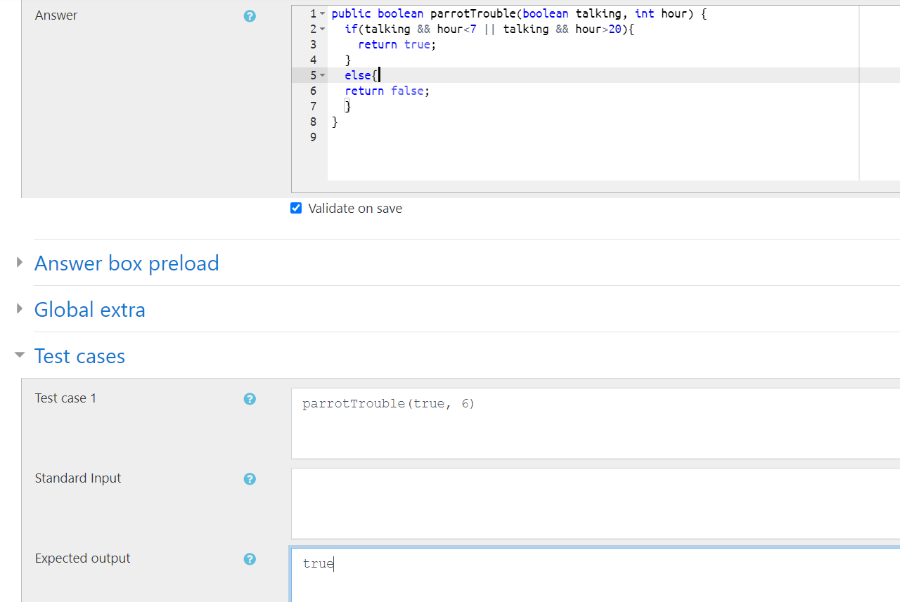This screenshot has height=602, width=900.
Task: Click into the Test case 1 code field
Action: click(596, 424)
